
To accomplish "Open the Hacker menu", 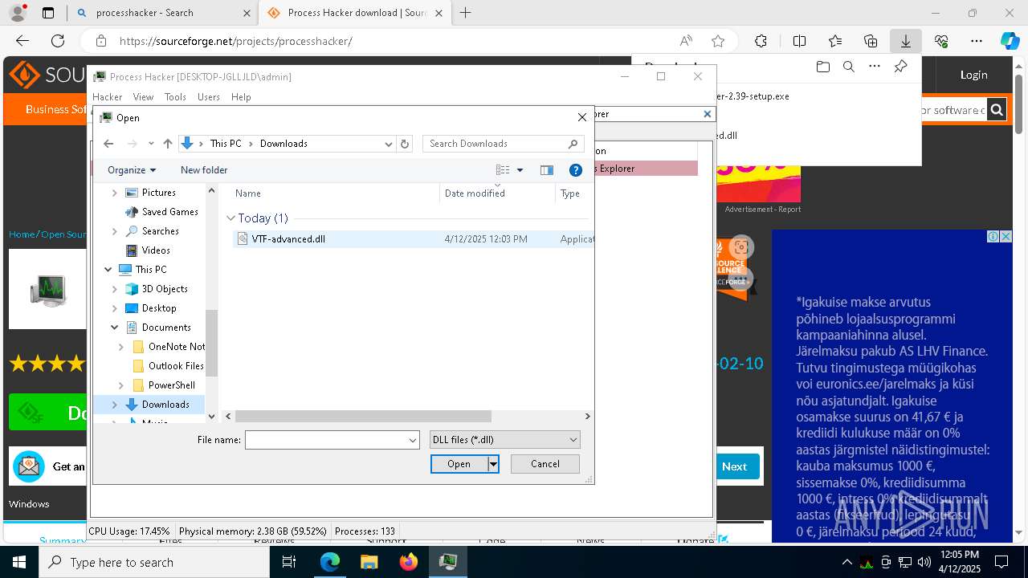I will click(x=108, y=97).
